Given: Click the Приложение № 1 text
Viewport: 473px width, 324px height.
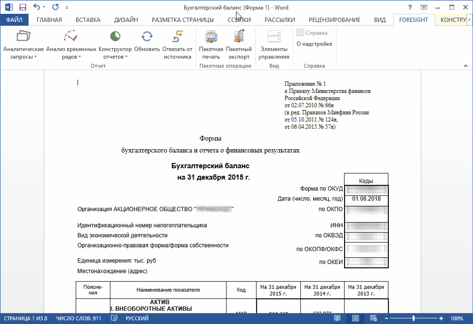Looking at the screenshot, I should point(305,84).
